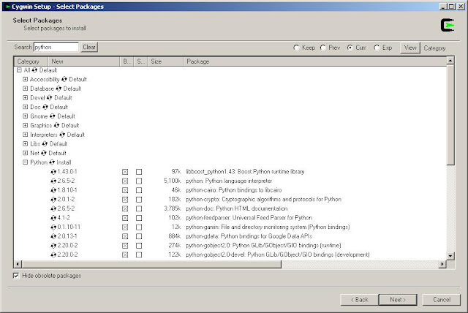This screenshot has width=468, height=313.
Task: Cycle version icon for python-gamin 0.1.10-11
Action: [x=53, y=227]
